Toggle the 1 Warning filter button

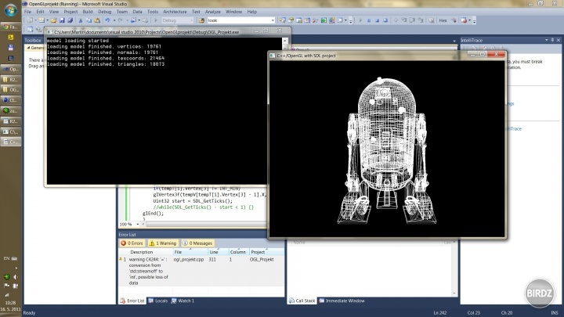(x=163, y=243)
